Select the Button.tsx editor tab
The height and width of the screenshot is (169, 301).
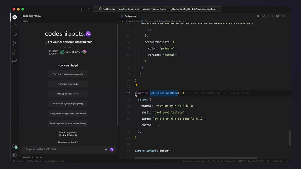(x=130, y=16)
